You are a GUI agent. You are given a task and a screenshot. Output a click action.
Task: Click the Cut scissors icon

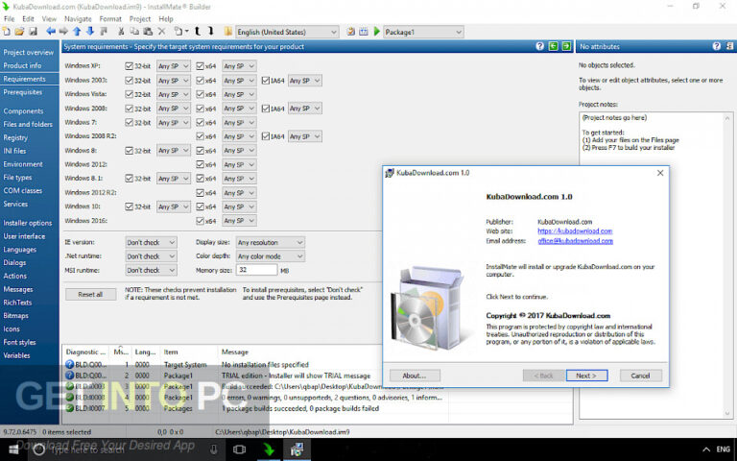coord(121,32)
